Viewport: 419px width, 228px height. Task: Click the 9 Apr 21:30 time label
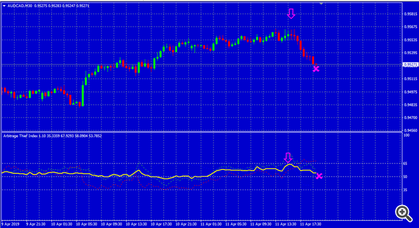pyautogui.click(x=36, y=224)
